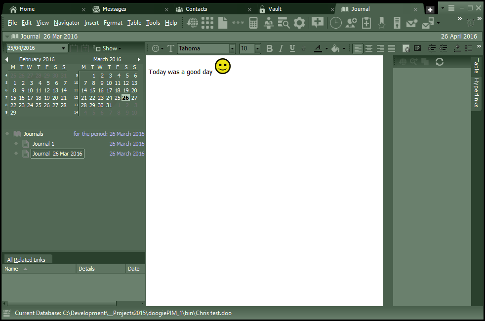The height and width of the screenshot is (321, 485).
Task: Expand formatting toolbar overflow chevron
Action: point(479,46)
